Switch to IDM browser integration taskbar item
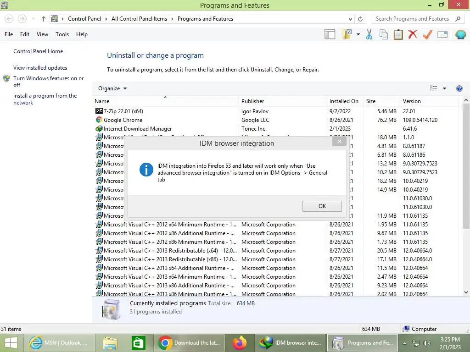 coord(290,343)
